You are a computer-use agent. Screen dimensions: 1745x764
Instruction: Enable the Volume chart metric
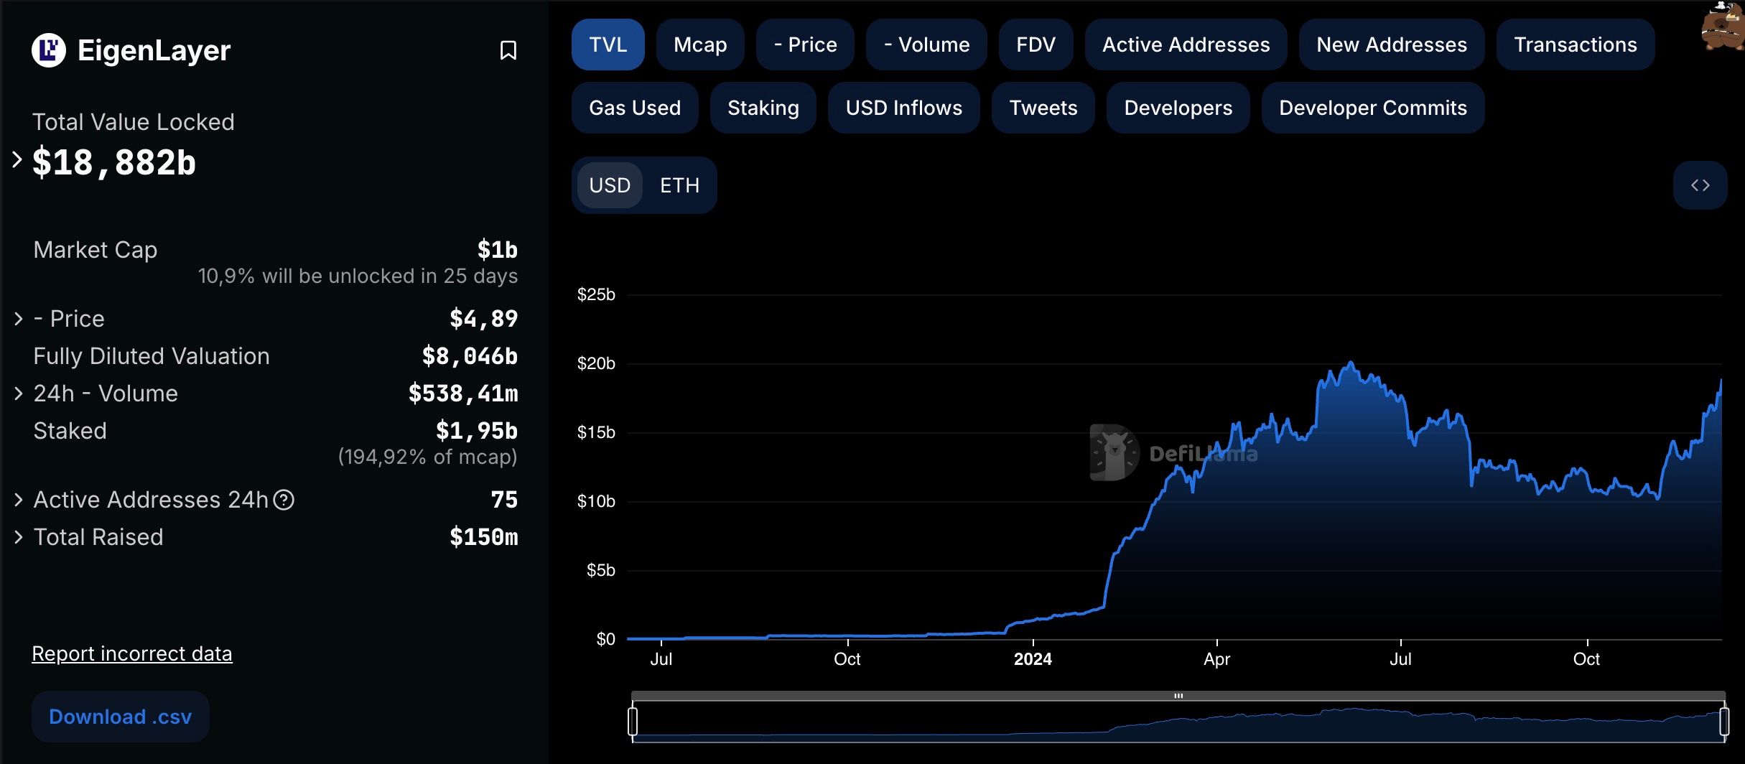[x=926, y=45]
